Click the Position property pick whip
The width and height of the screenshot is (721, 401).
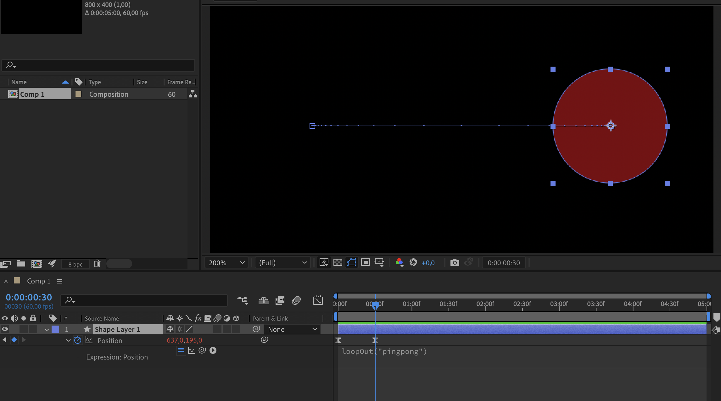click(265, 339)
